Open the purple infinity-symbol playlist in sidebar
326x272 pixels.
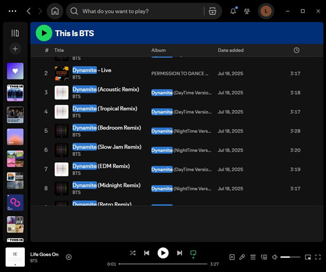coord(15,203)
